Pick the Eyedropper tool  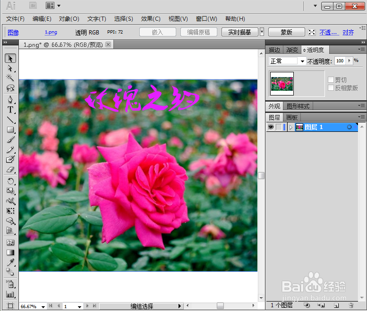point(10,262)
